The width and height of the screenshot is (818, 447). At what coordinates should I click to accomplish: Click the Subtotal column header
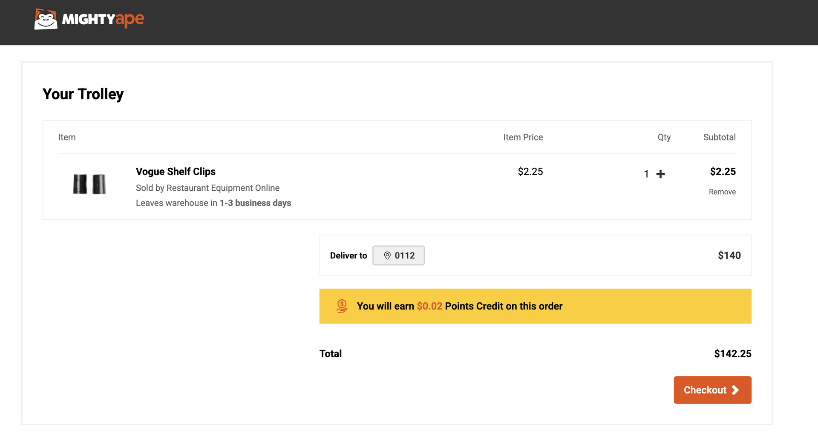[719, 138]
